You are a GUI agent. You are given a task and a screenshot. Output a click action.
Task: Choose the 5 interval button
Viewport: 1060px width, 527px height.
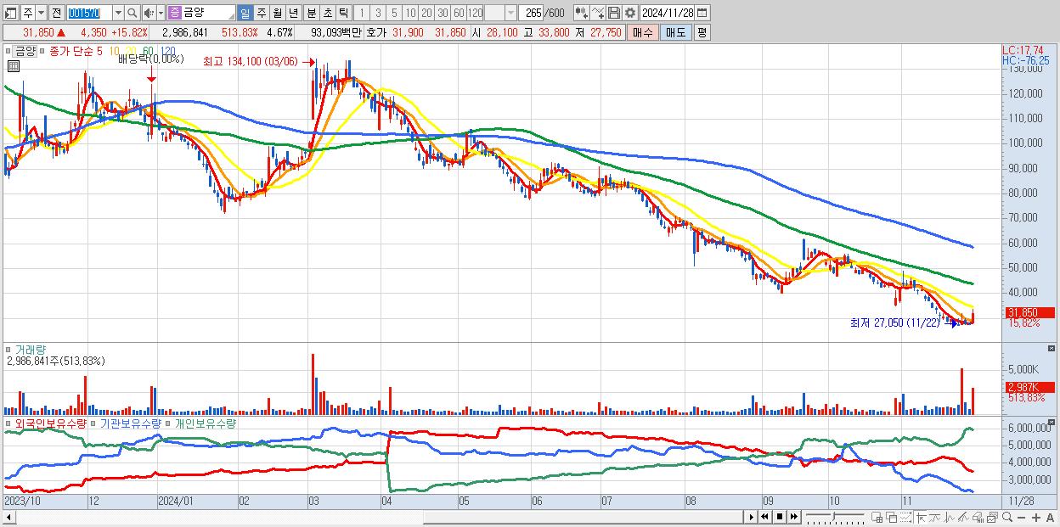tap(394, 13)
